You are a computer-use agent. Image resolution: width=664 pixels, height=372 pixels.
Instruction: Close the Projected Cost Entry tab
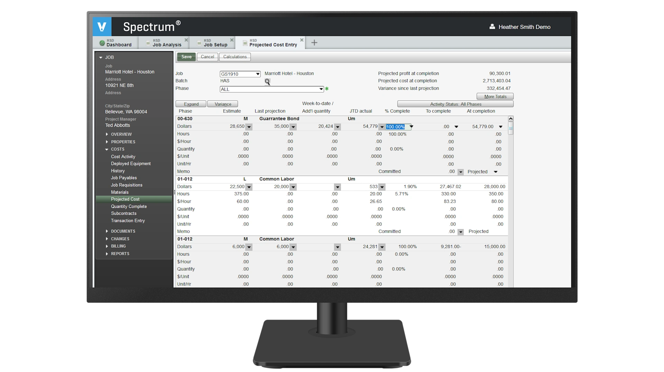pos(302,40)
